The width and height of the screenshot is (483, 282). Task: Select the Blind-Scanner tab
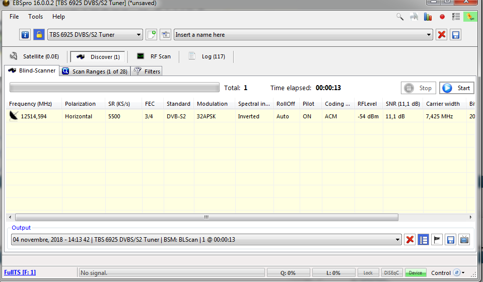click(x=32, y=70)
